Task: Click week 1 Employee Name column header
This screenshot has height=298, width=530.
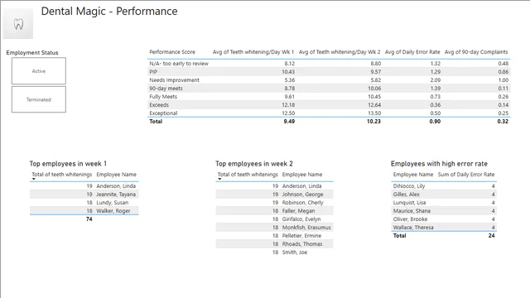Action: [x=116, y=175]
